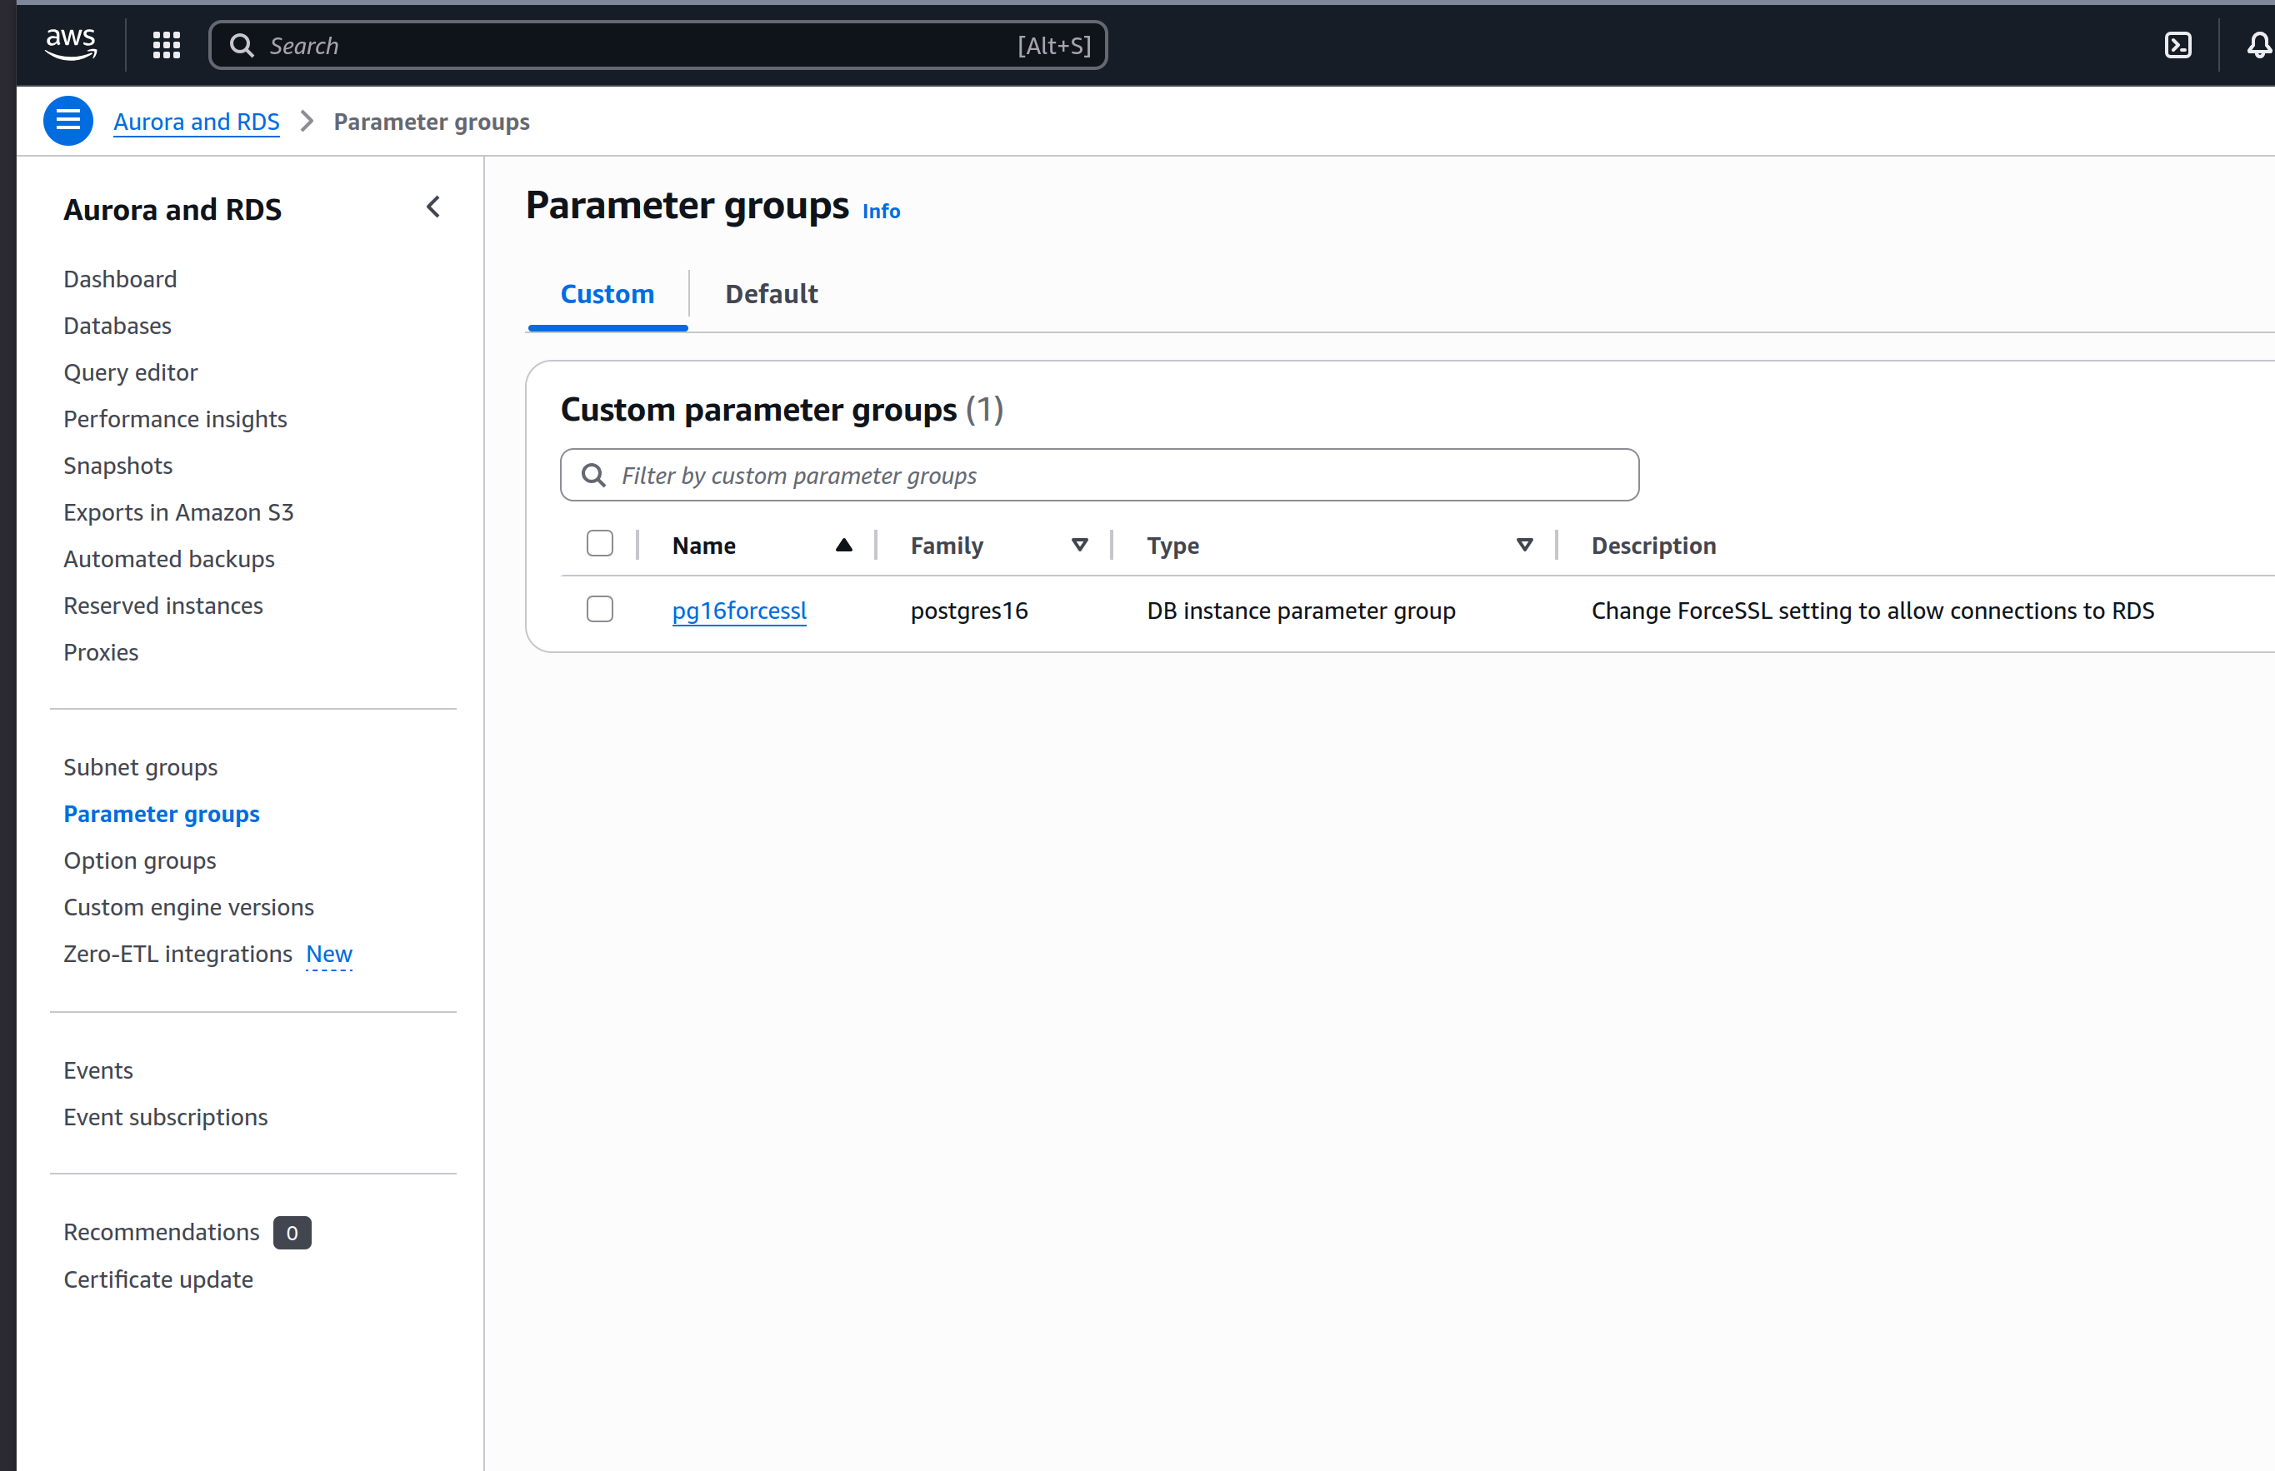Focus the AWS top search field
The width and height of the screenshot is (2275, 1471).
click(657, 45)
